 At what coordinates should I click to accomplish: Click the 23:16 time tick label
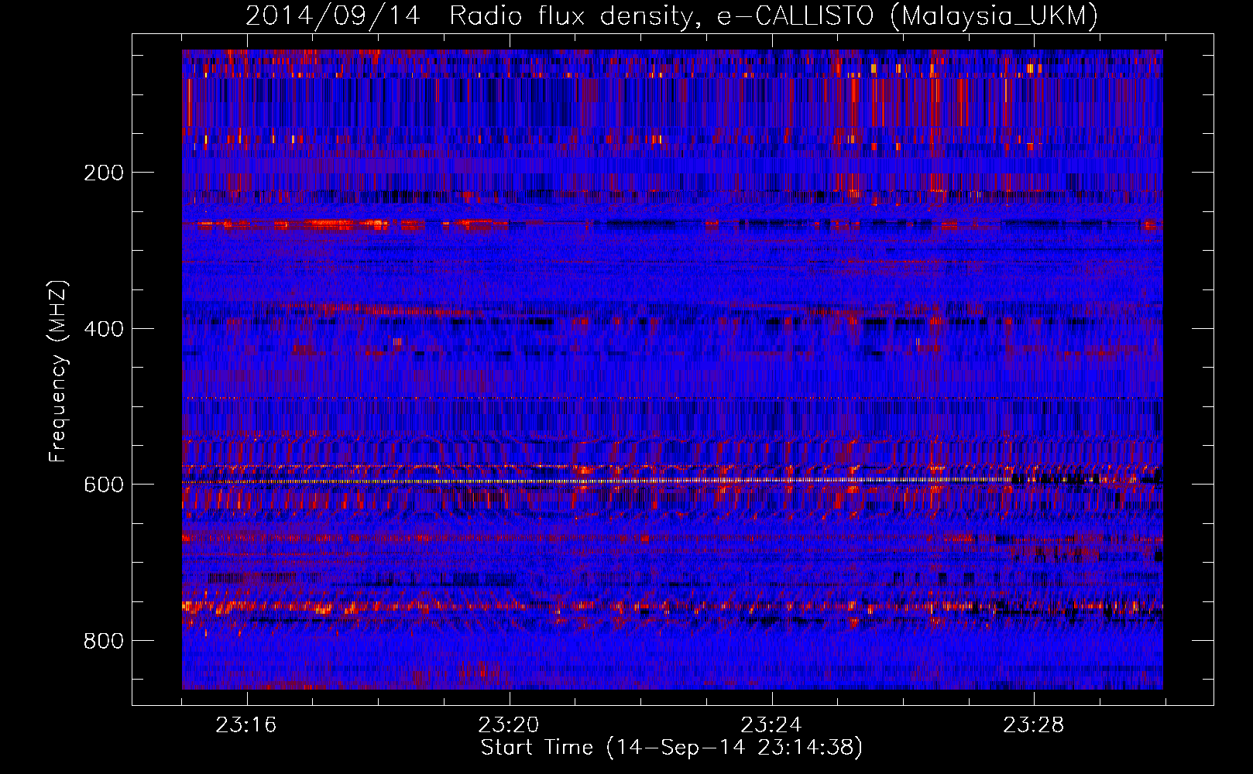(246, 725)
